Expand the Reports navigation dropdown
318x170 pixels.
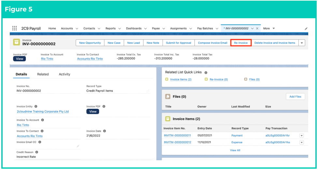click(120, 29)
